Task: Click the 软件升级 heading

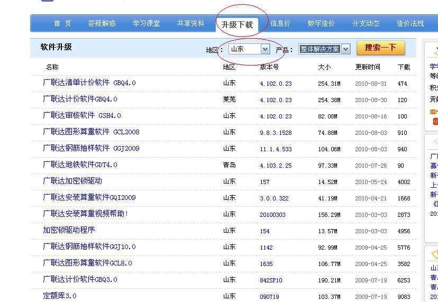Action: tap(56, 47)
